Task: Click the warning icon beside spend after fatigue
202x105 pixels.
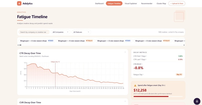Action: point(135,85)
